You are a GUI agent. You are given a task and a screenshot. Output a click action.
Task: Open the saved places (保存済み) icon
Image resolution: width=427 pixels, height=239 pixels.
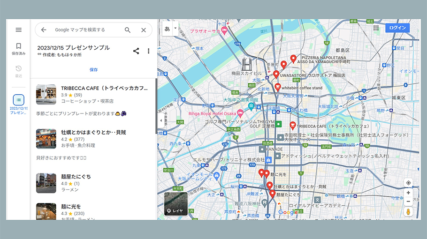pos(18,49)
